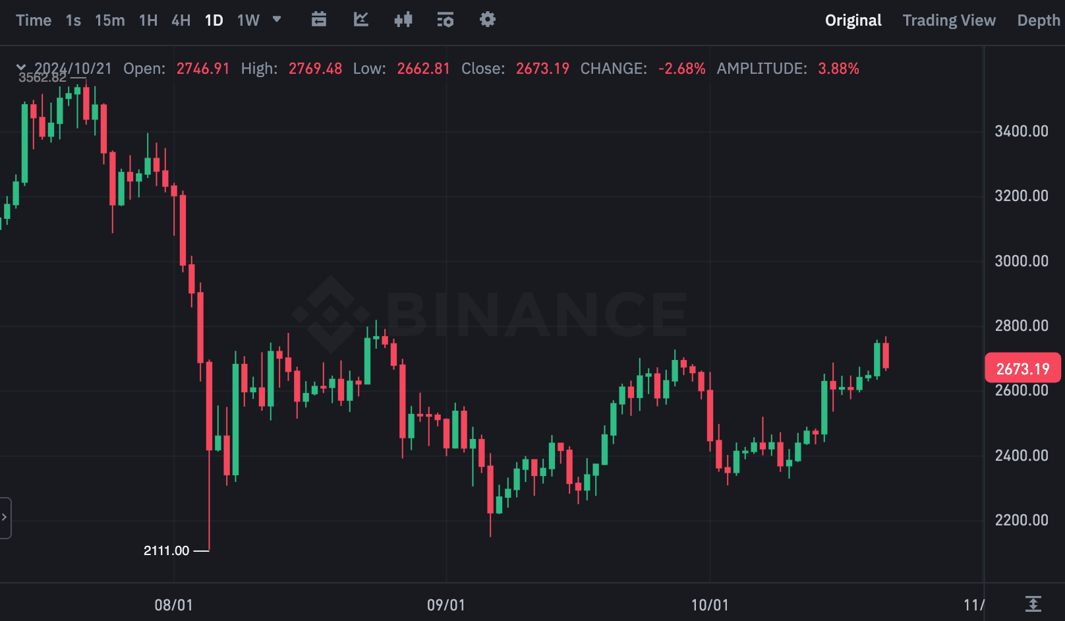Click the 08/01 date axis label
The image size is (1065, 621).
174,605
